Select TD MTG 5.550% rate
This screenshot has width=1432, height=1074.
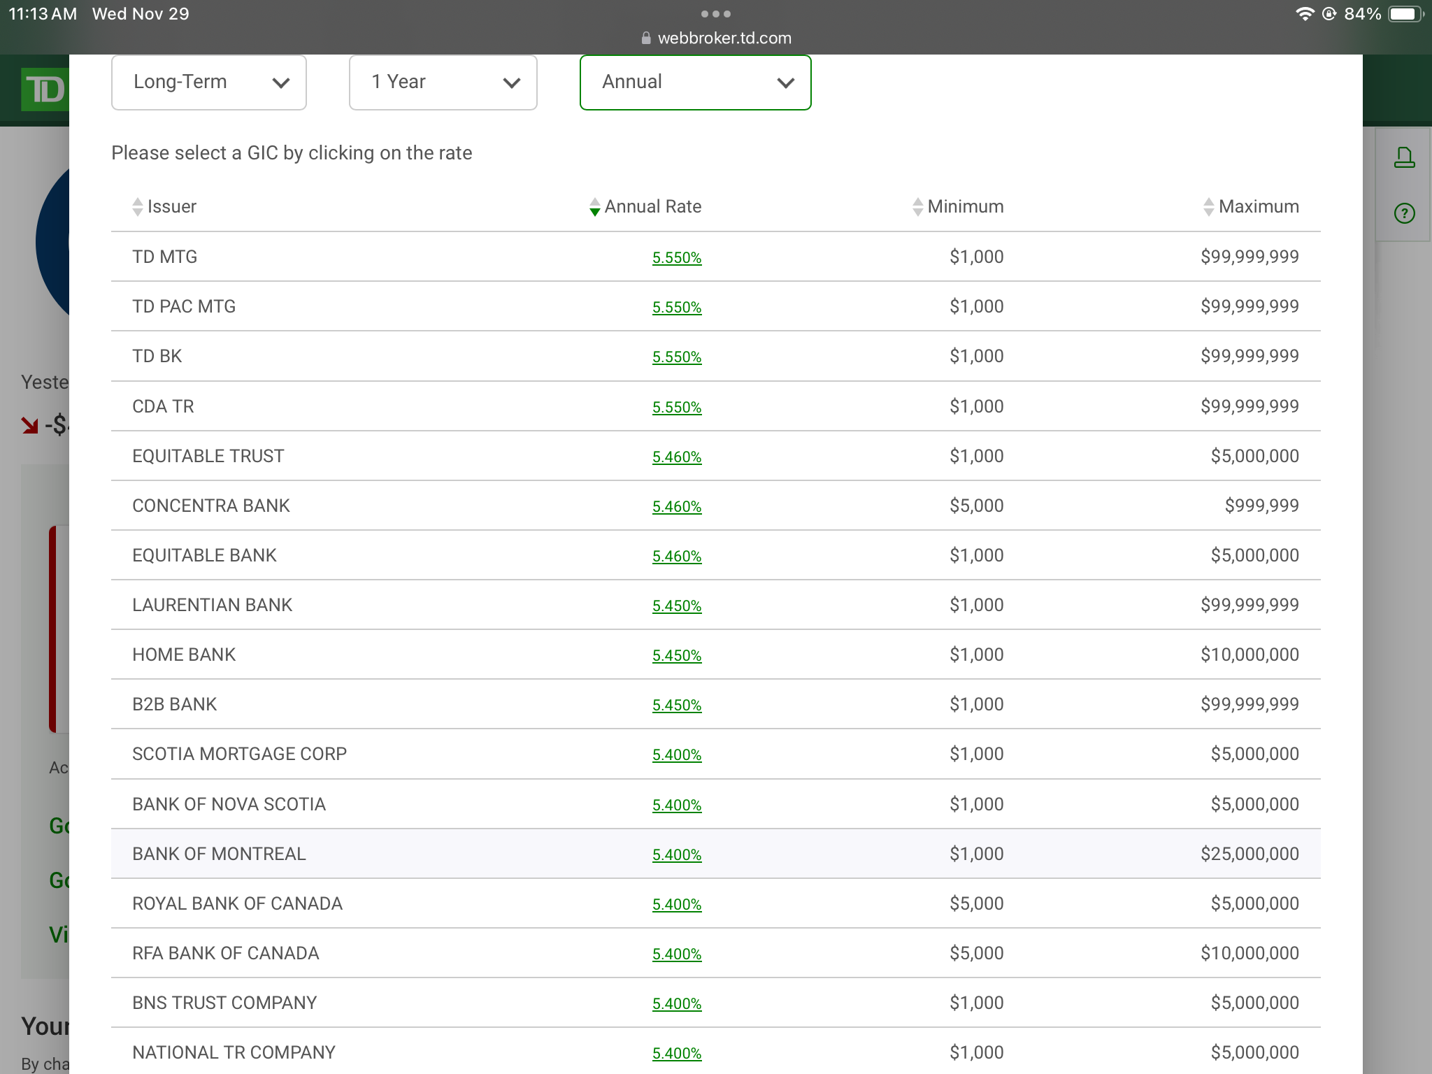[x=677, y=258]
